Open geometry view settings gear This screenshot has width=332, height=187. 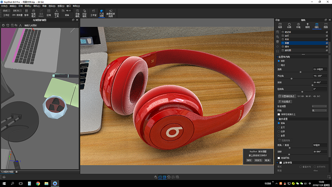click(x=3, y=25)
